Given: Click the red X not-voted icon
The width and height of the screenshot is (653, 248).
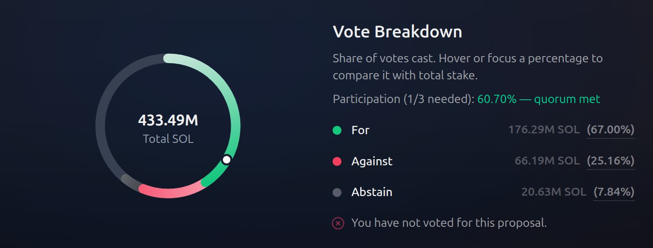Looking at the screenshot, I should coord(338,223).
